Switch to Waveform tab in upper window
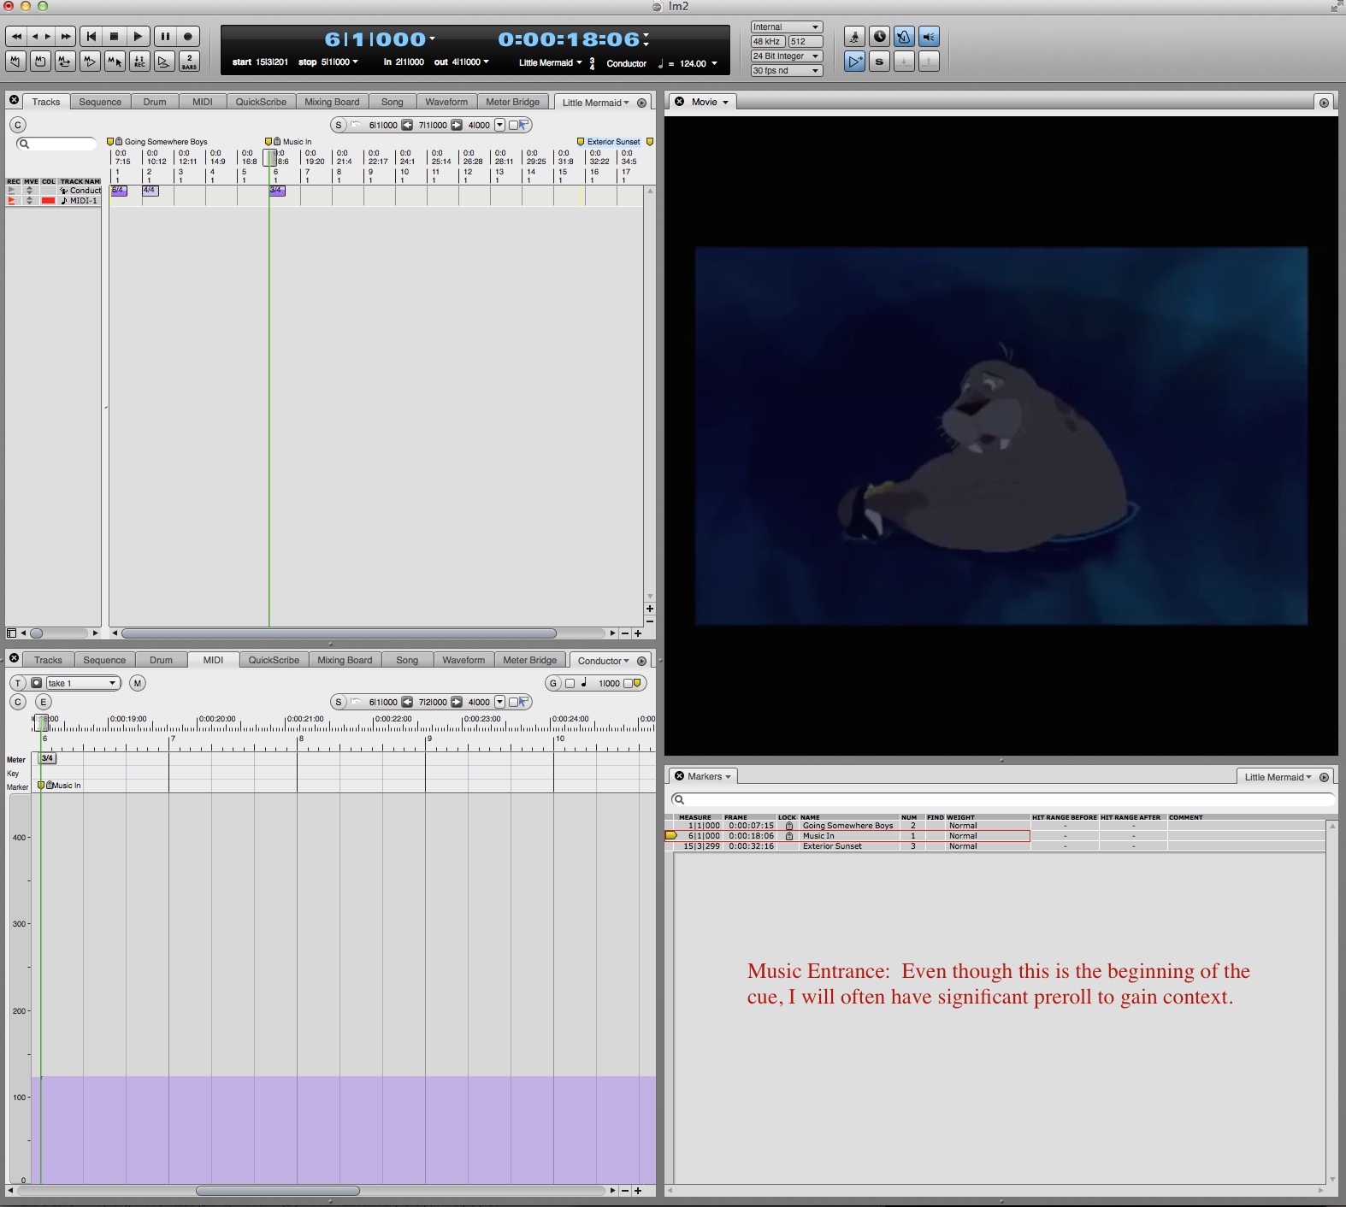1346x1207 pixels. pyautogui.click(x=446, y=102)
